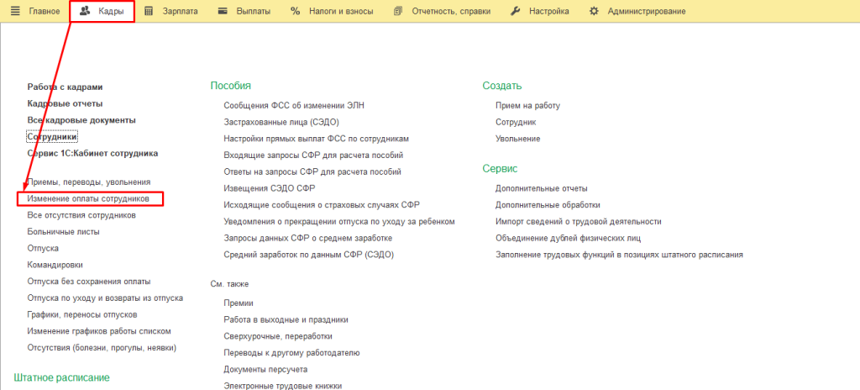This screenshot has height=390, width=860.
Task: Select Больничные листы in the left list
Action: (x=63, y=231)
